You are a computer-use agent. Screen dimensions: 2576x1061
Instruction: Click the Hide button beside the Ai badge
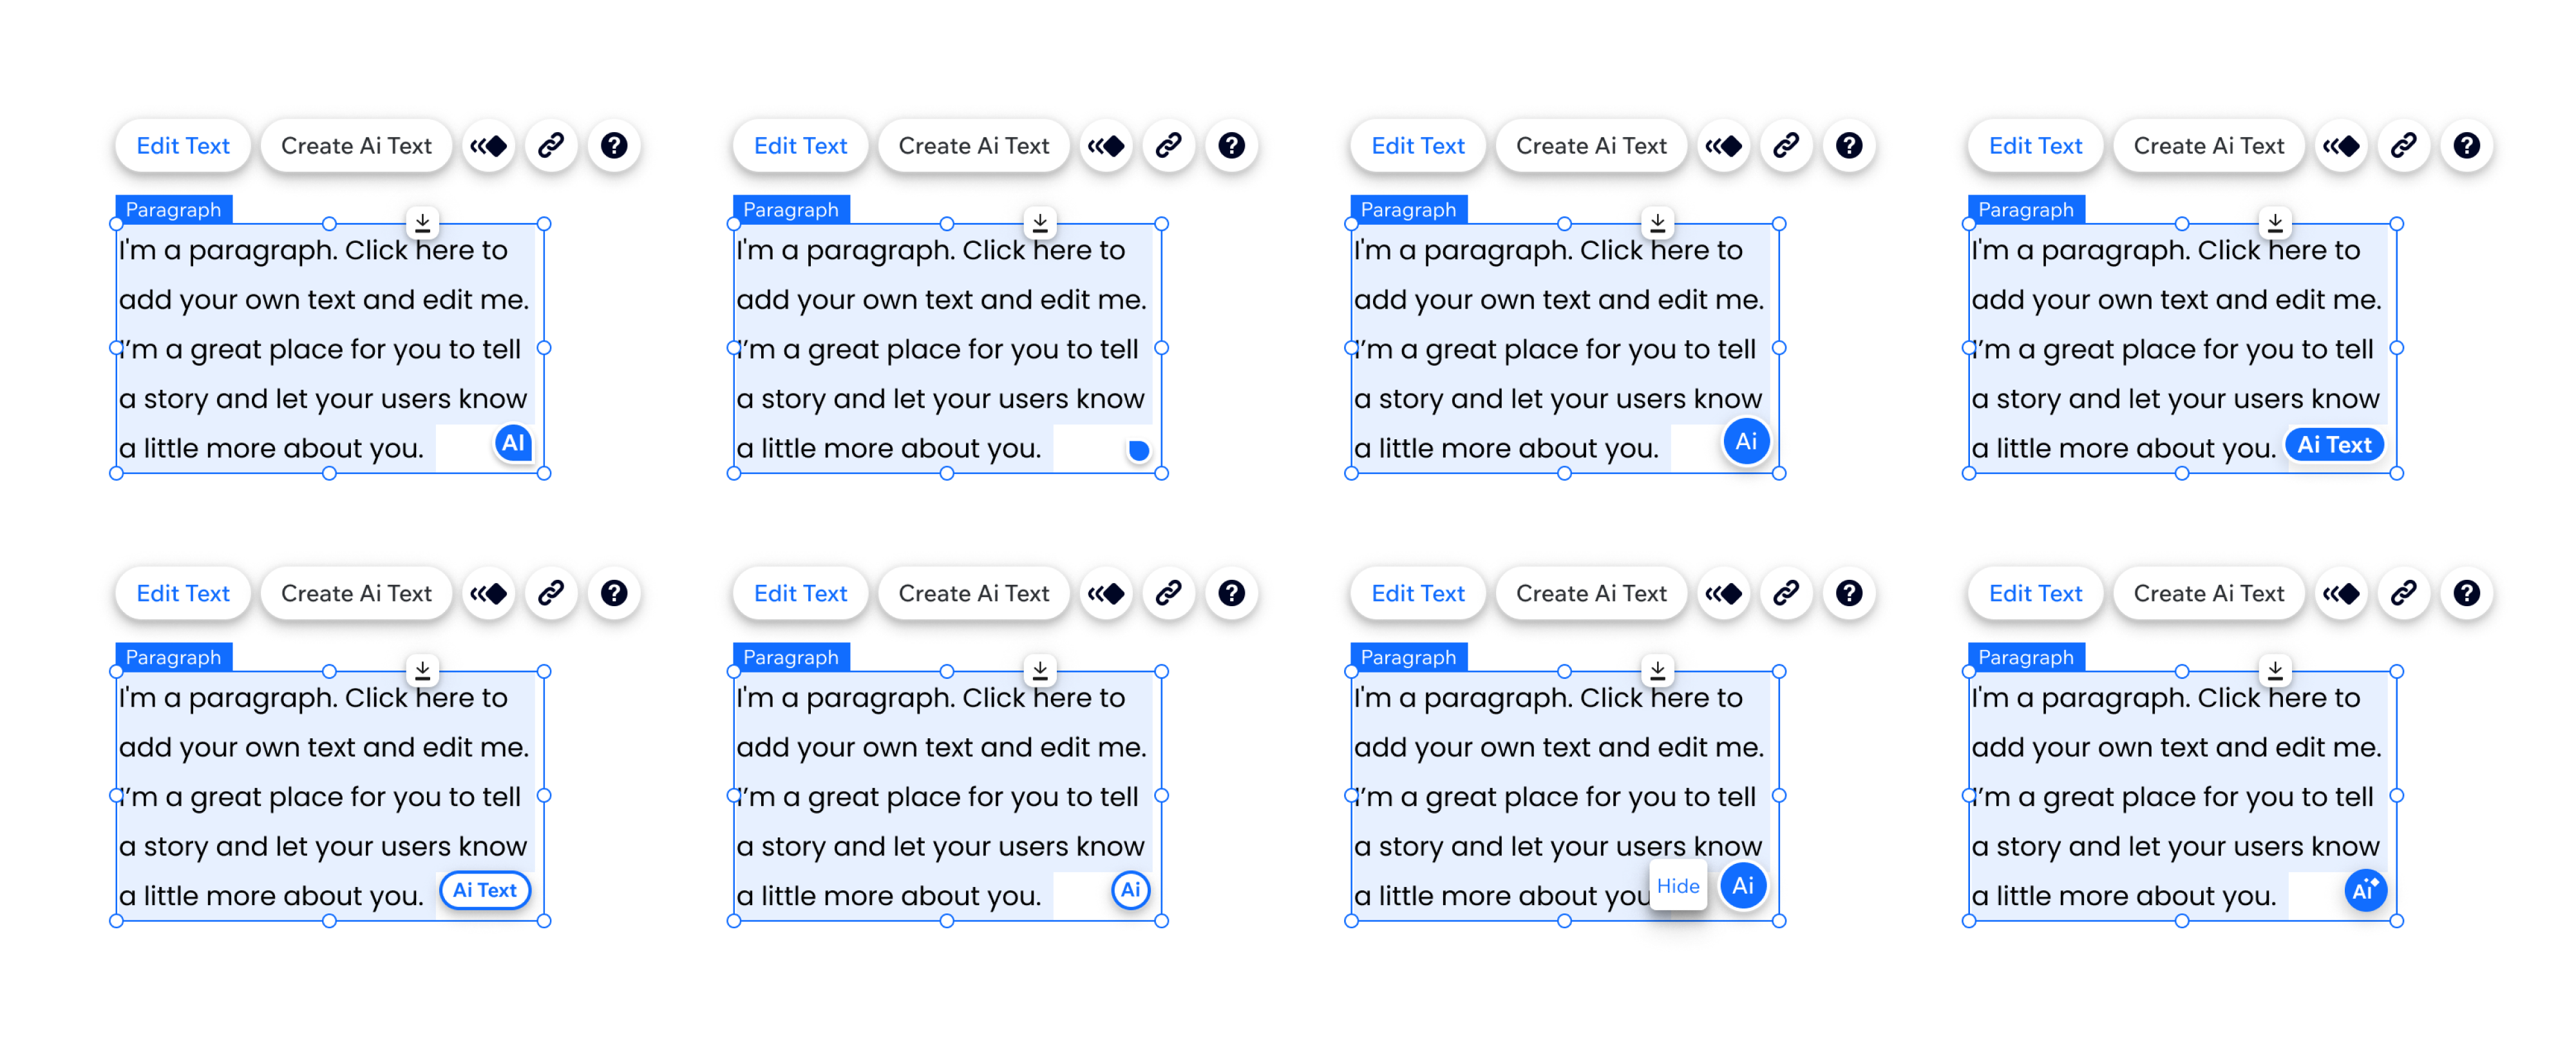pyautogui.click(x=1677, y=886)
